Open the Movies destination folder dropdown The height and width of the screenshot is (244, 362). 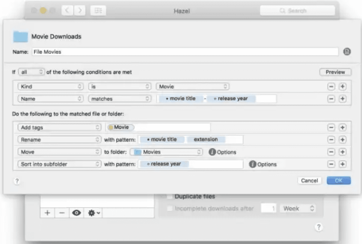167,152
